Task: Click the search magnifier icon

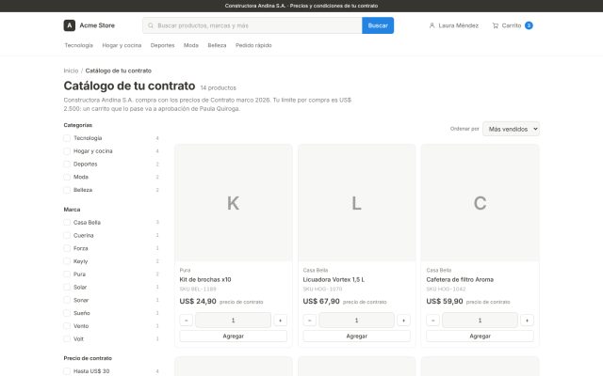Action: 151,25
